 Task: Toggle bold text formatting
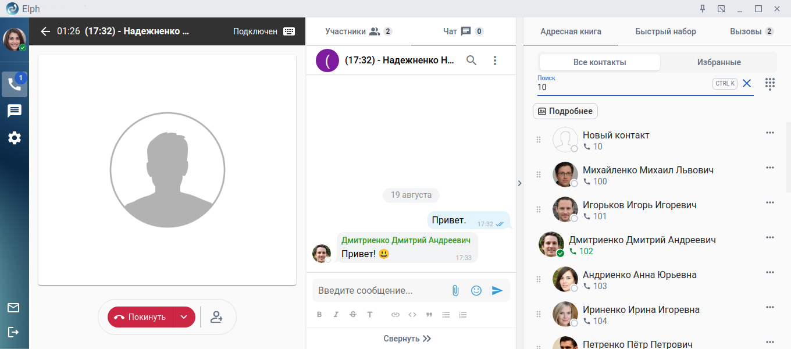[319, 315]
